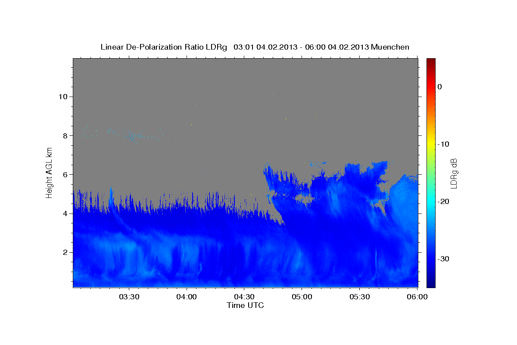Click the plot title "Linear De-Polarization Ratio LDRg"
This screenshot has height=345, width=517.
click(x=164, y=47)
